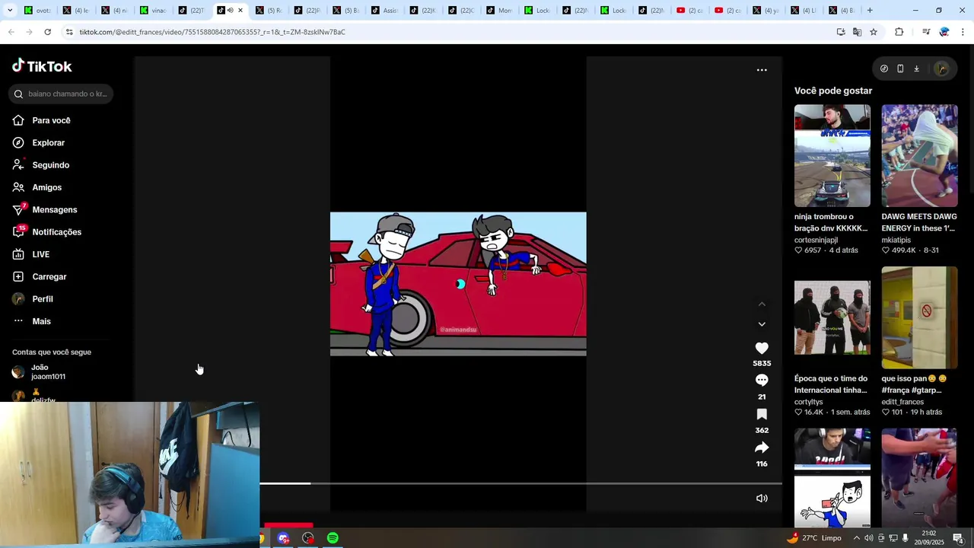Click ninja trombrou o bração video title
974x548 pixels.
[831, 222]
